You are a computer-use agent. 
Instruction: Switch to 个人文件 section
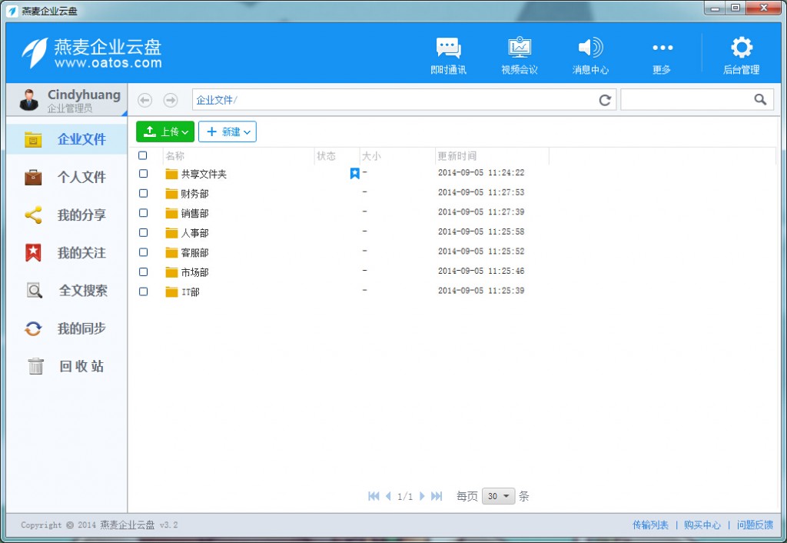65,177
